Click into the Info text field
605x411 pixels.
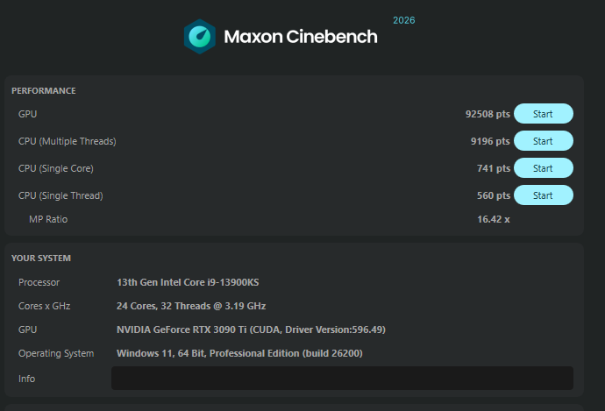tap(342, 379)
